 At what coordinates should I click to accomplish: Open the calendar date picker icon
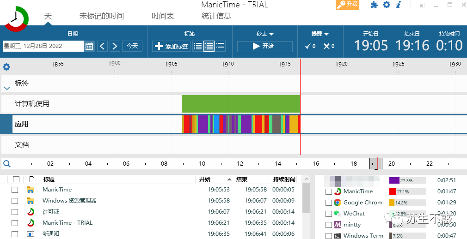[x=89, y=46]
